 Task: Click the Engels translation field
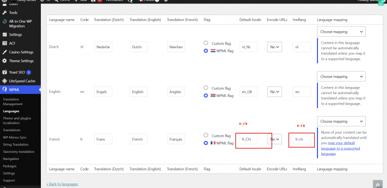point(103,92)
